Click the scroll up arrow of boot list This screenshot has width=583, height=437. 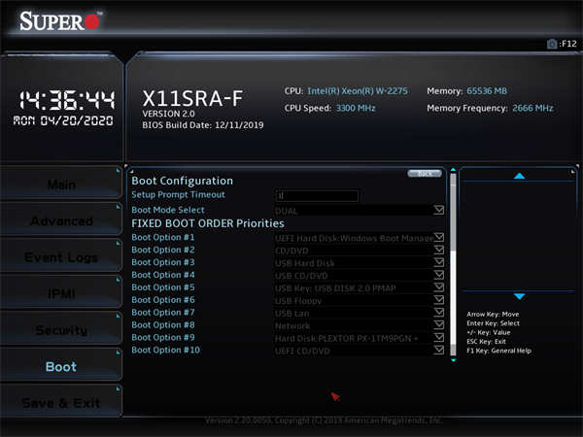(x=453, y=170)
